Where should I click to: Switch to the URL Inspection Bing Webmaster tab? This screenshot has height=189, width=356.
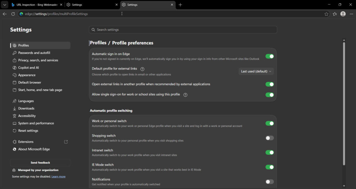click(37, 5)
